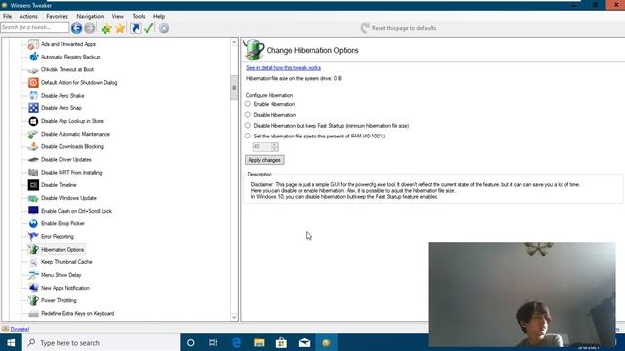Viewport: 625px width, 351px height.
Task: Click the Donate link in status bar
Action: pos(20,330)
